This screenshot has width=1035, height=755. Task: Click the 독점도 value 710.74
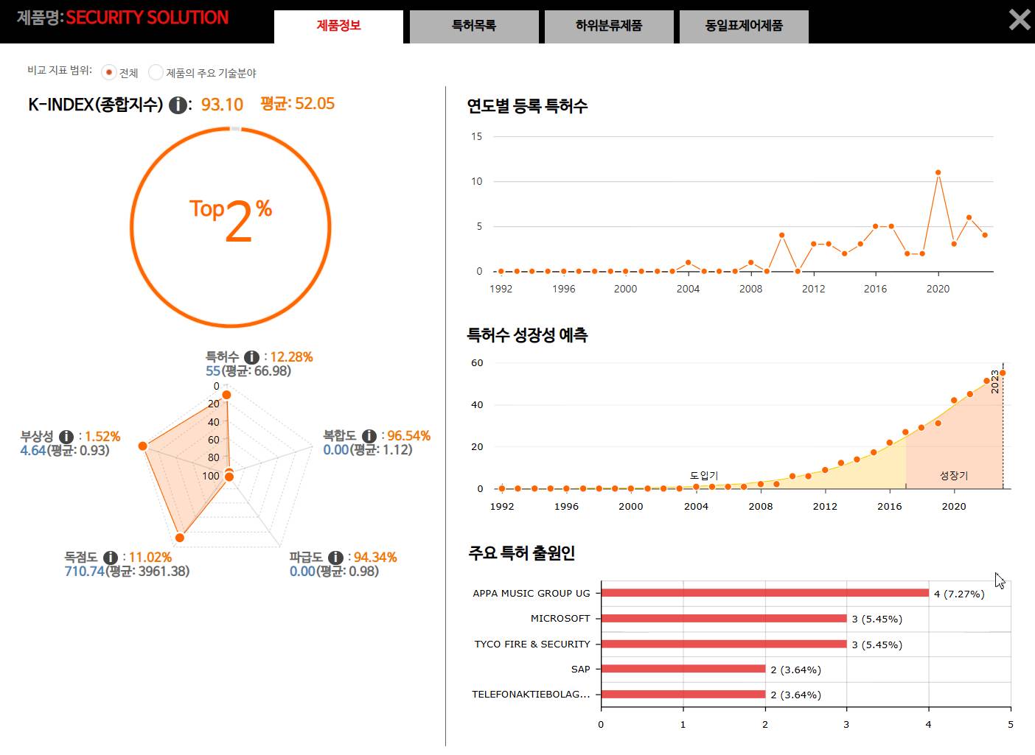click(84, 571)
